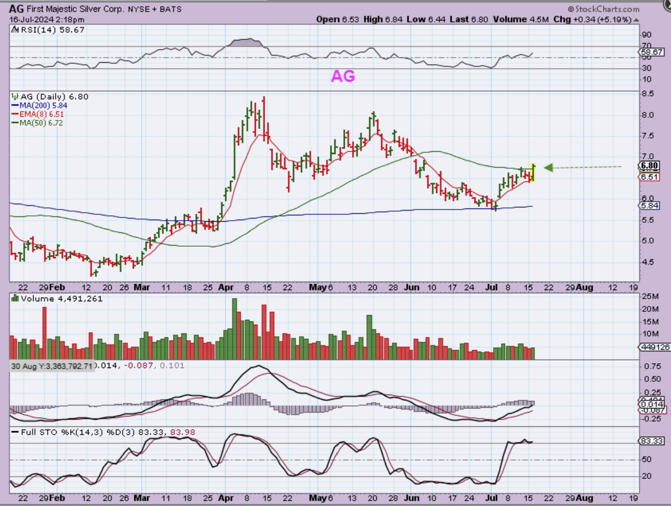Screen dimensions: 671x506
Task: Click the 0.014 MACD tag on the right axis
Action: point(651,404)
